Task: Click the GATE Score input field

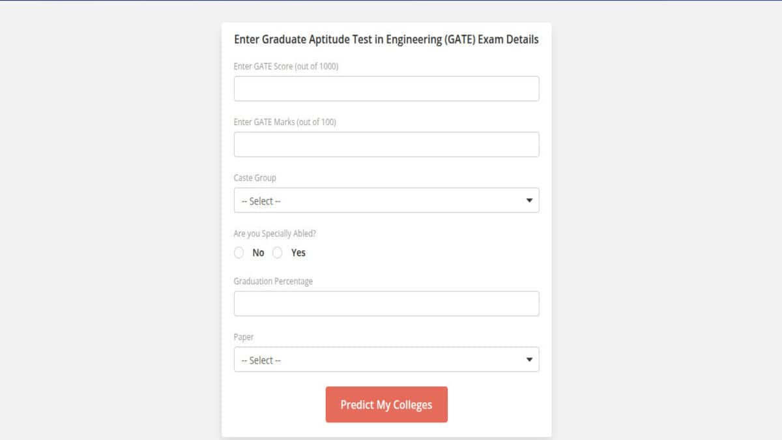Action: [386, 89]
